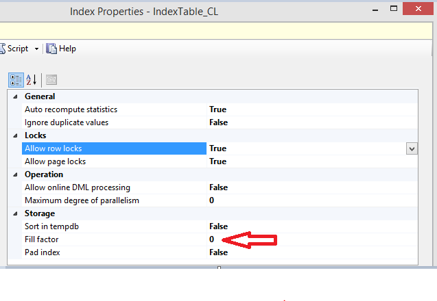Select the Pad index property row

click(x=44, y=252)
